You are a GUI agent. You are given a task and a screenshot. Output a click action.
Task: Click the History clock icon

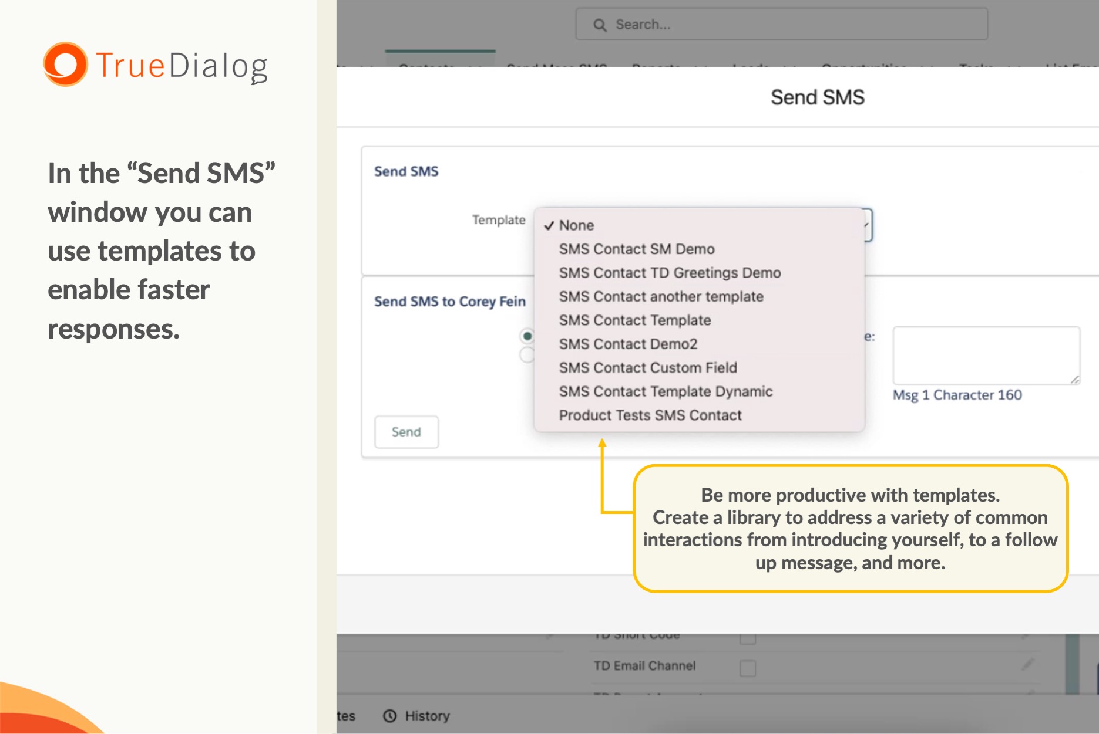click(389, 716)
